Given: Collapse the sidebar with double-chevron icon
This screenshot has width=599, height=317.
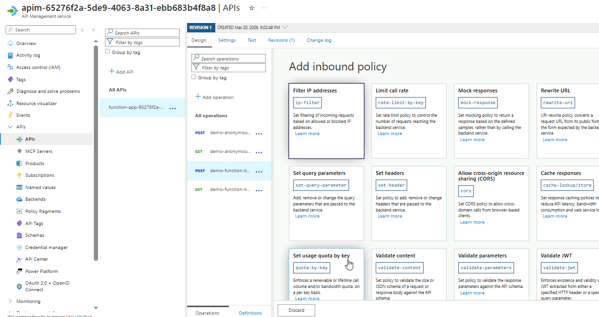Looking at the screenshot, I should 93,30.
